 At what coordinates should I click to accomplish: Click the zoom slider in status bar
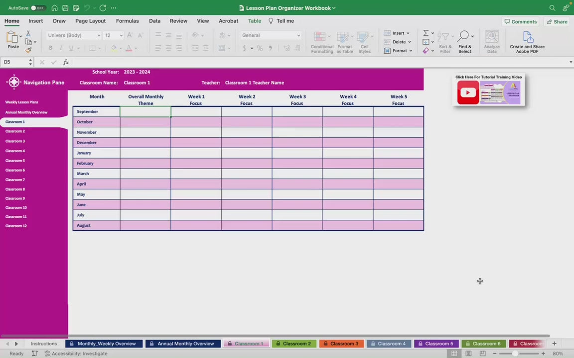[515, 354]
